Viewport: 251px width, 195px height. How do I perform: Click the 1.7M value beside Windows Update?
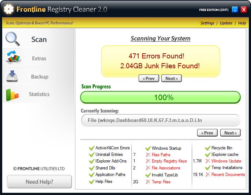coord(197,161)
